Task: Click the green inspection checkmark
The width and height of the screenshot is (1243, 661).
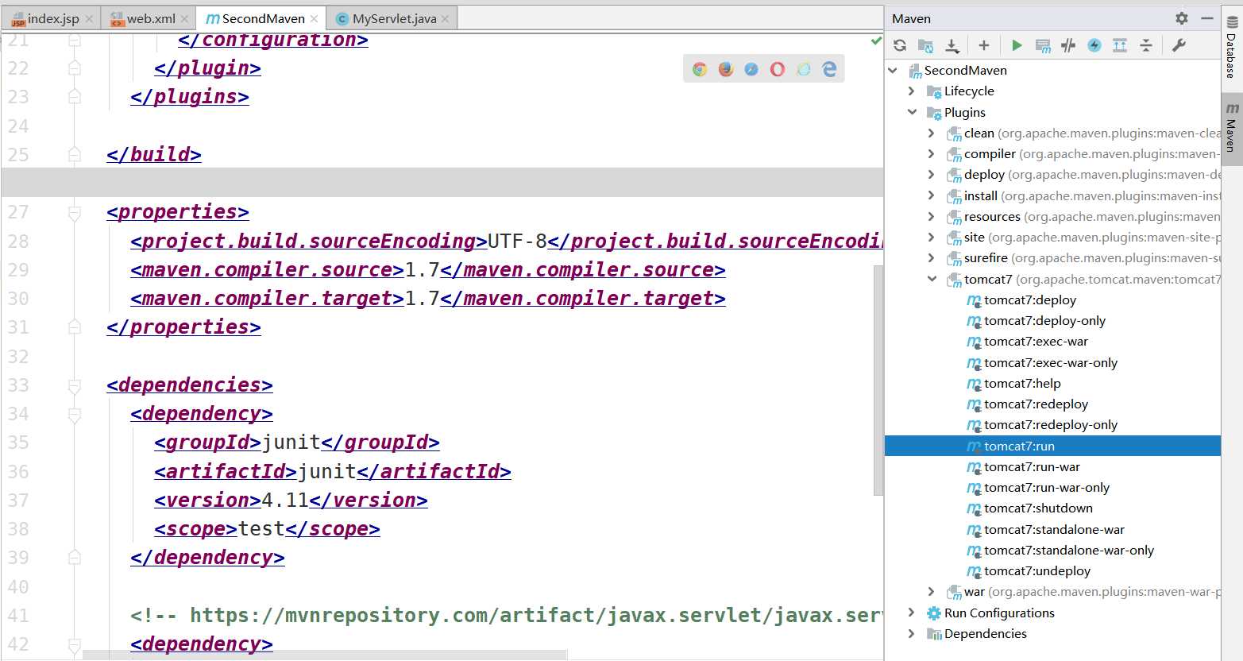Action: [x=876, y=41]
